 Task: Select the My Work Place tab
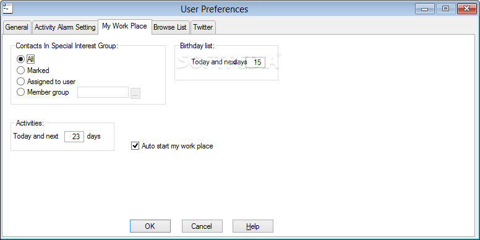point(124,27)
